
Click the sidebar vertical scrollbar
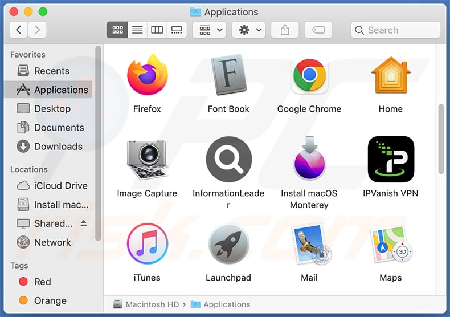click(x=98, y=143)
